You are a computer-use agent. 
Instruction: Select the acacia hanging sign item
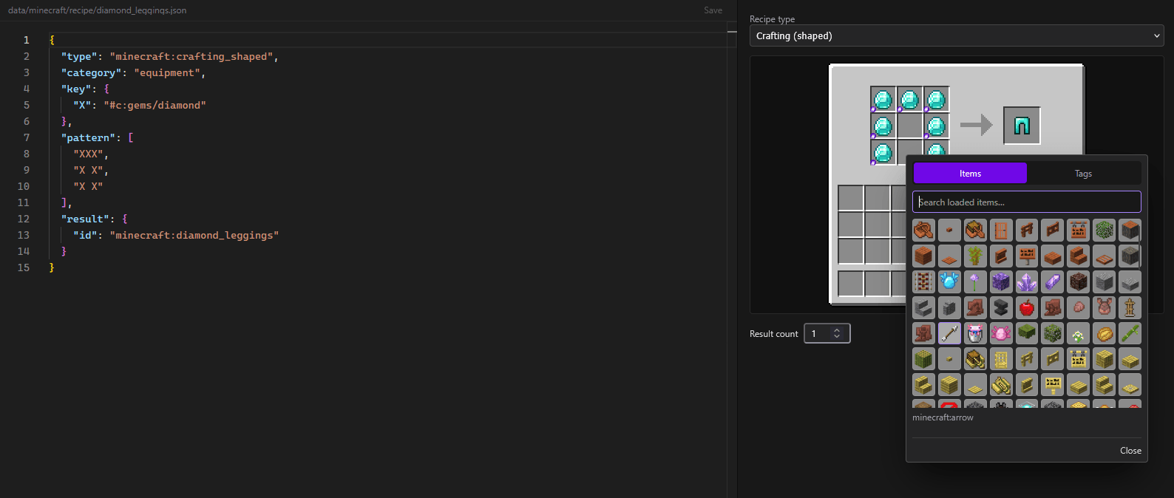click(x=1079, y=230)
